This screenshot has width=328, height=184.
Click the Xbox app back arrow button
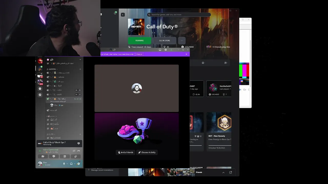[123, 15]
